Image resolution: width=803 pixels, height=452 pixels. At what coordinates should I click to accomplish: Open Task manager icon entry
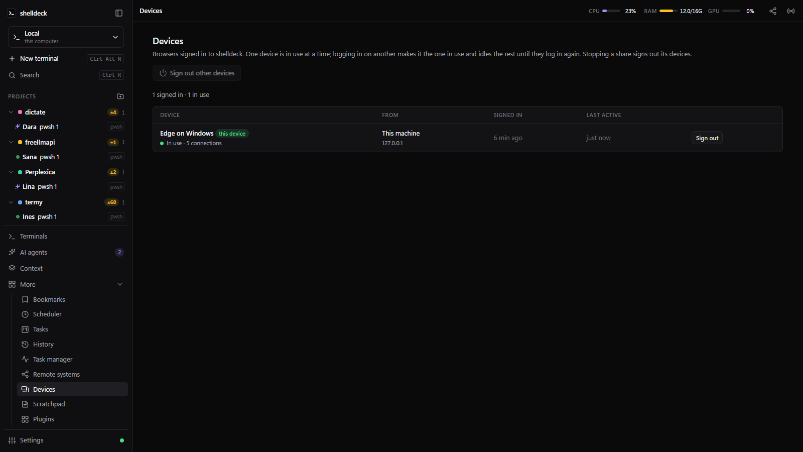25,360
